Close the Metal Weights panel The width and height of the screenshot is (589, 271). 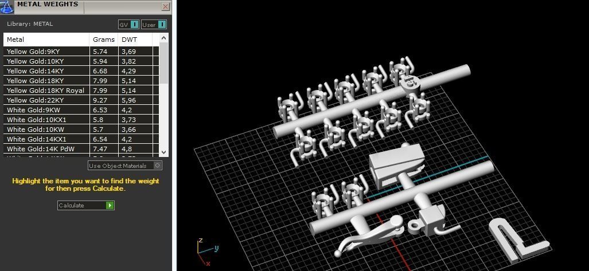tap(165, 6)
